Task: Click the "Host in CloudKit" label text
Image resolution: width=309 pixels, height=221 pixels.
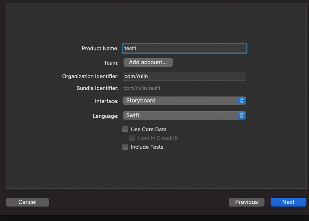Action: tap(158, 138)
